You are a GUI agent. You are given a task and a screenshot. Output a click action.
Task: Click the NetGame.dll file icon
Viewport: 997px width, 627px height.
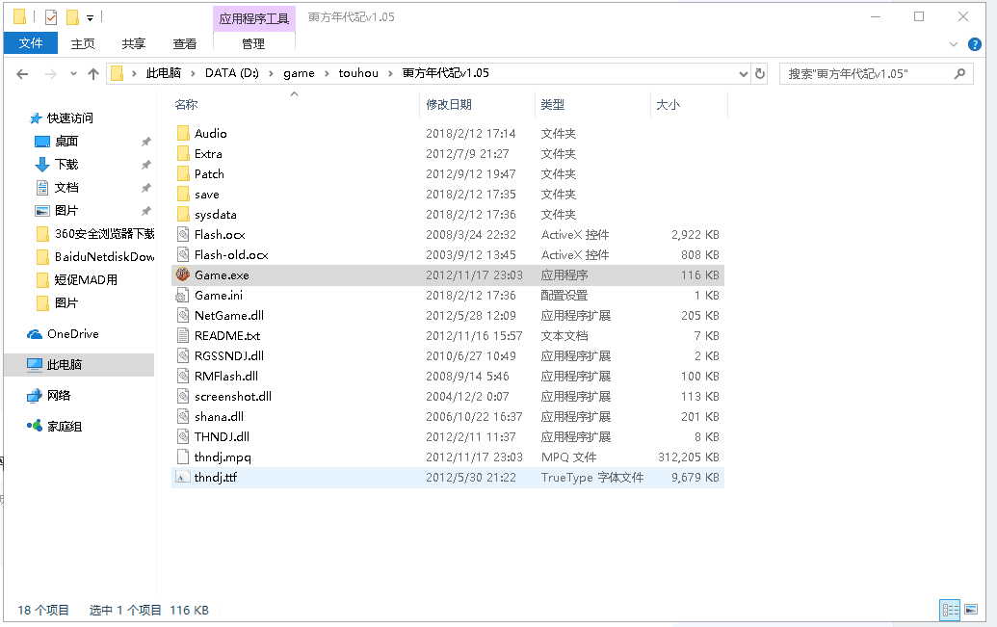[183, 315]
